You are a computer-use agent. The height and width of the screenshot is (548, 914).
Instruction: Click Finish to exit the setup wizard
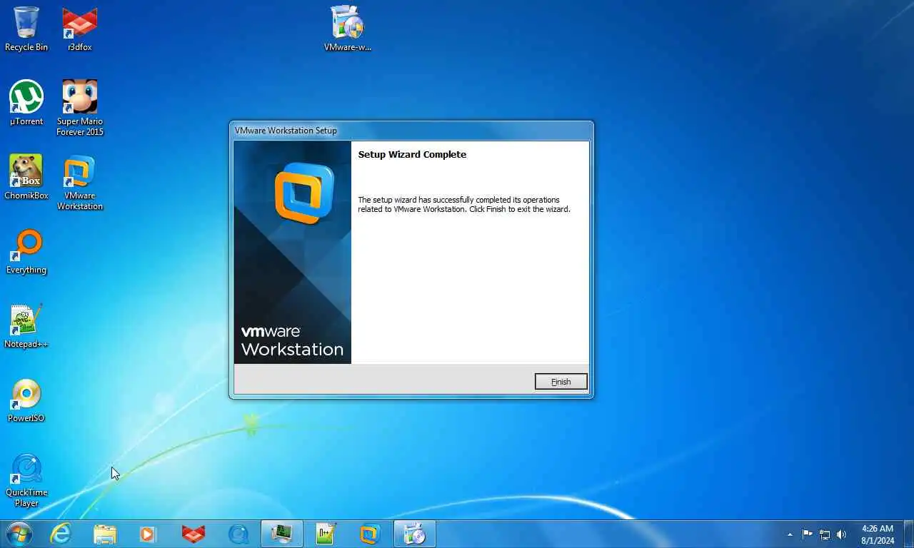(x=561, y=382)
